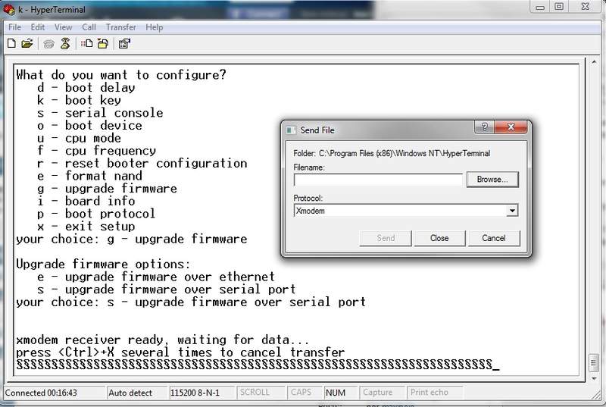Image resolution: width=606 pixels, height=407 pixels.
Task: Click the Disconnect toolbar icon
Action: point(65,43)
